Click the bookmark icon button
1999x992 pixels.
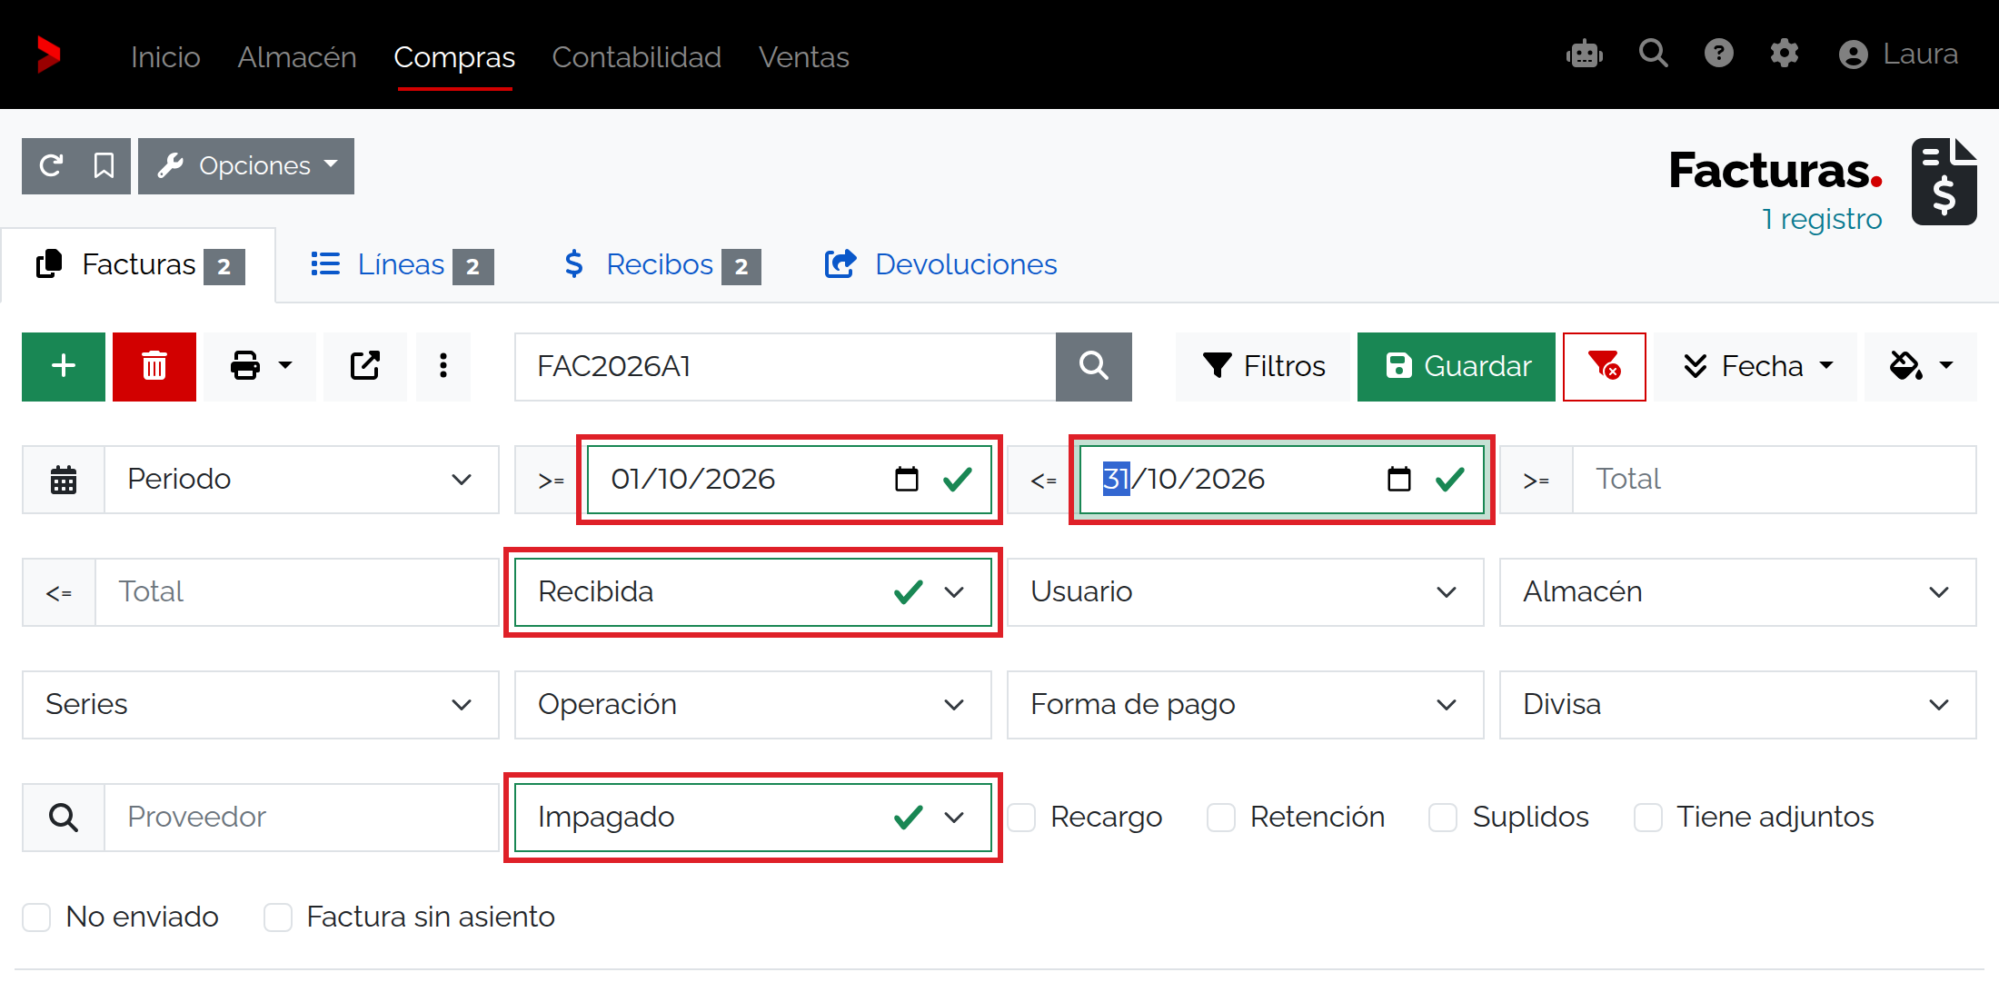pyautogui.click(x=104, y=166)
